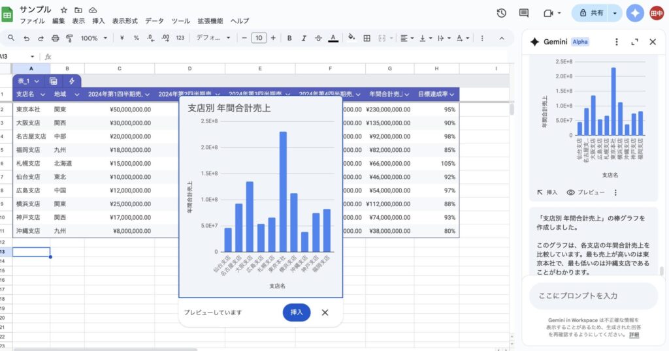The image size is (669, 351).
Task: Open the zoom 100% dropdown
Action: tap(94, 38)
